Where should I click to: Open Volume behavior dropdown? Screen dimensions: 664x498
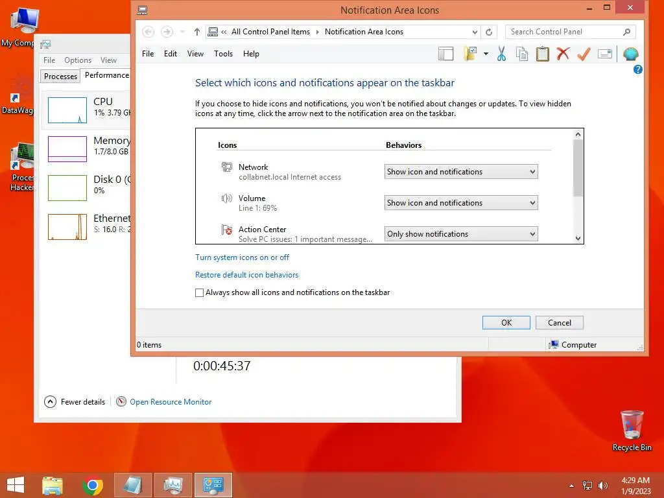pos(461,203)
